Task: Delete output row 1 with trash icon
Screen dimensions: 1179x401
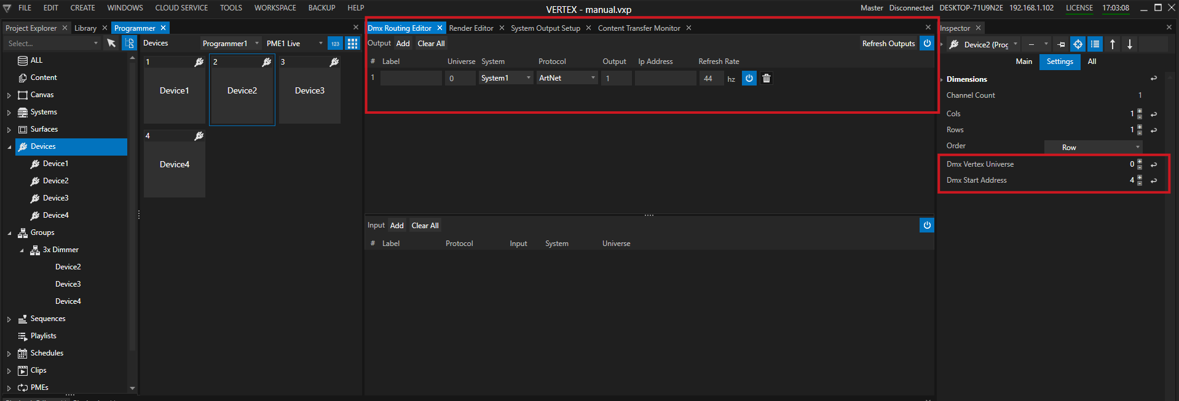Action: pos(767,78)
